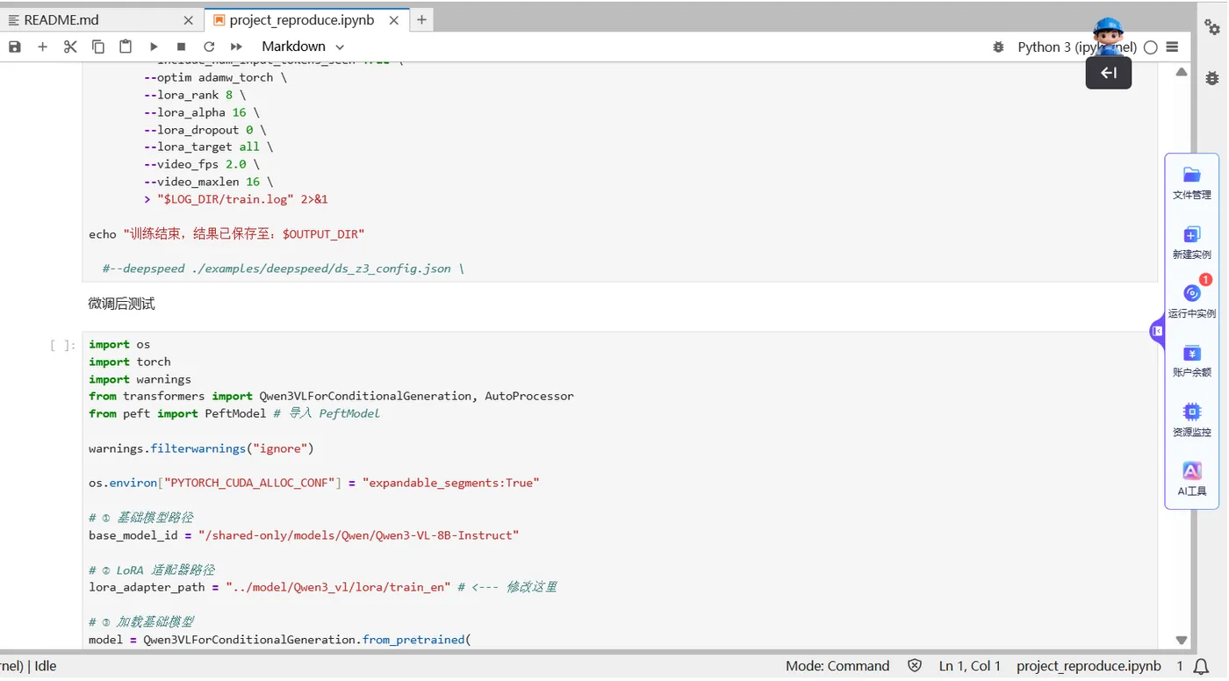Select the 微调后测试 markdown cell
Screen dimensions: 1229x681
tap(121, 304)
